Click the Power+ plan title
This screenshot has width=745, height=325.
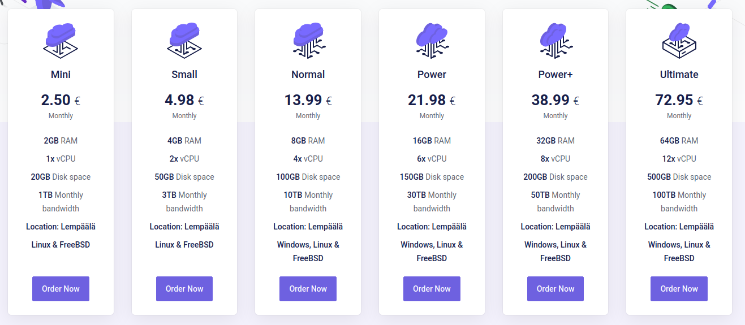tap(555, 75)
